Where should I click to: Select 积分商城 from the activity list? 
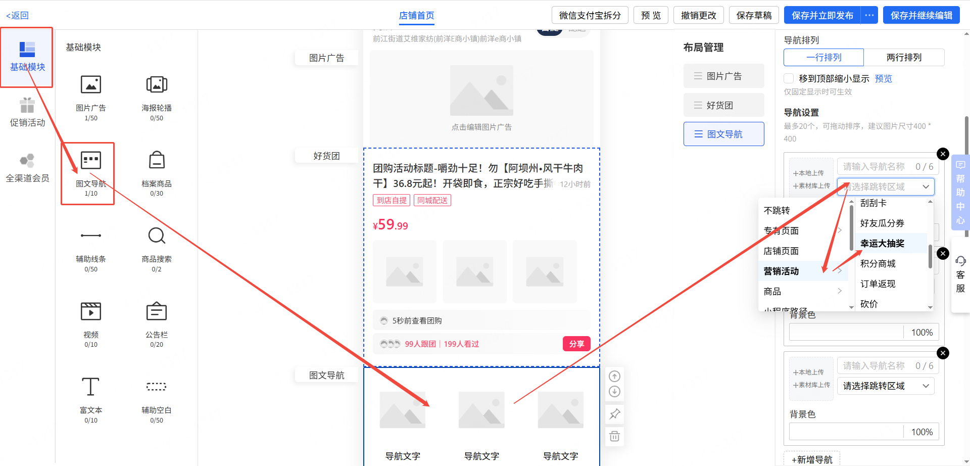891,263
